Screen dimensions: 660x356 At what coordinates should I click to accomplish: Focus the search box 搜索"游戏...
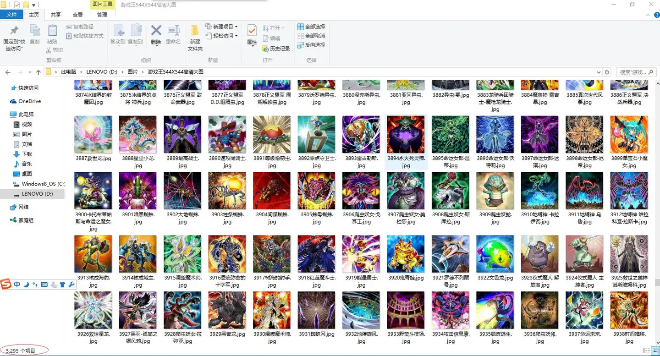(637, 72)
